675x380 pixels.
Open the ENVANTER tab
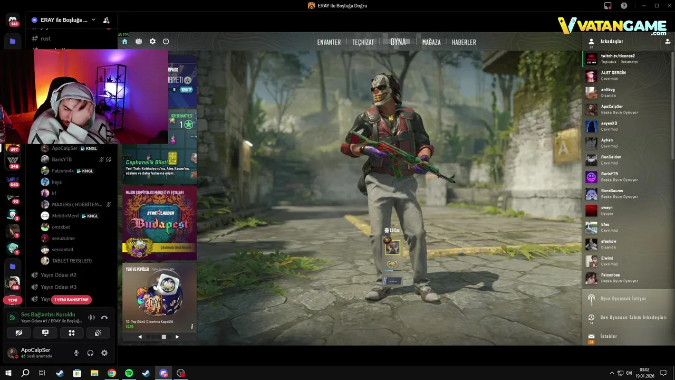pos(329,42)
